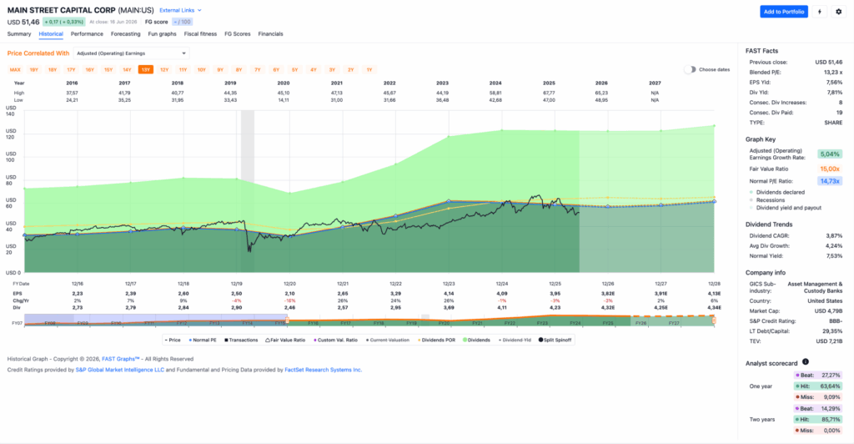Toggle the Fair Value Ratio legend entry
The height and width of the screenshot is (444, 854).
tap(285, 340)
